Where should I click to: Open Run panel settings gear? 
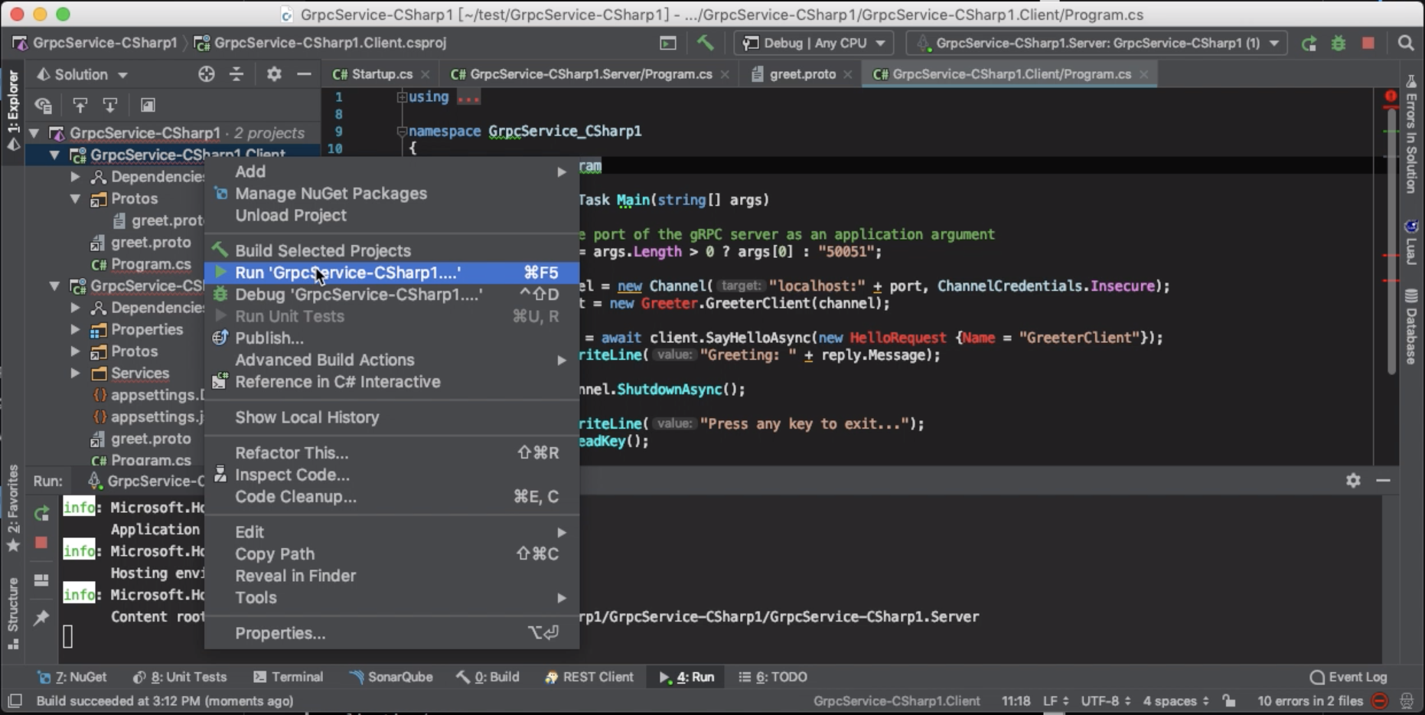(x=1353, y=480)
